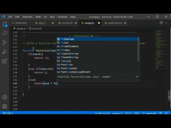The height and width of the screenshot is (128, 171).
Task: Open the Help menu
Action: (73, 17)
